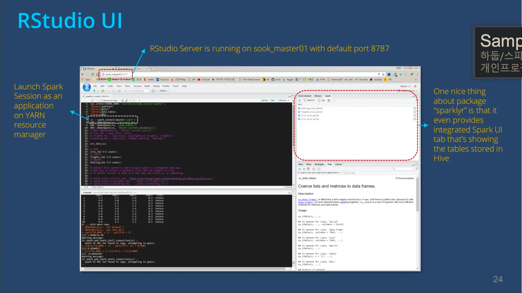Expand the iris_hive_serde table entry
The width and height of the screenshot is (522, 293).
coord(299,119)
